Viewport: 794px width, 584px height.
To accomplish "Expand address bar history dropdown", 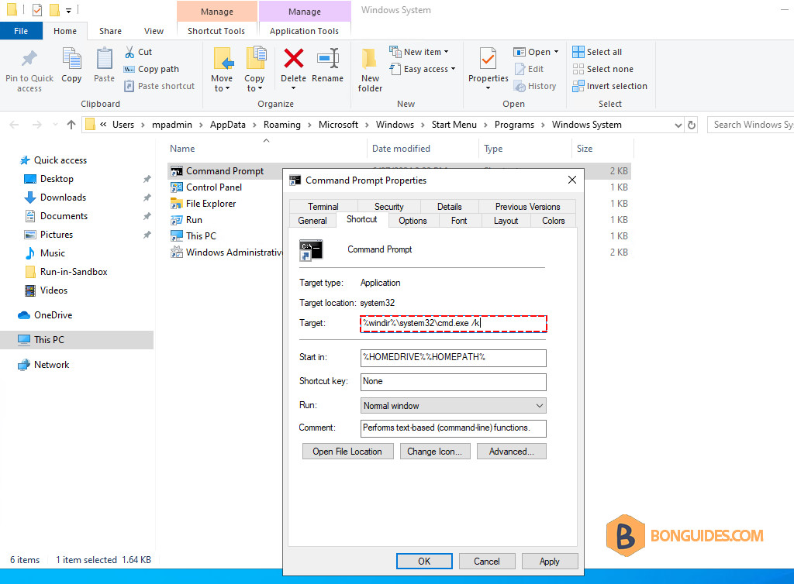I will click(678, 125).
